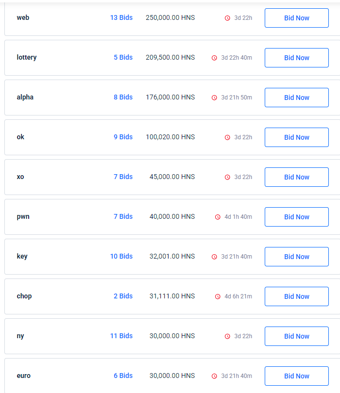Click the clock icon in the alpha row
Screen dimensions: 340x393
point(214,98)
